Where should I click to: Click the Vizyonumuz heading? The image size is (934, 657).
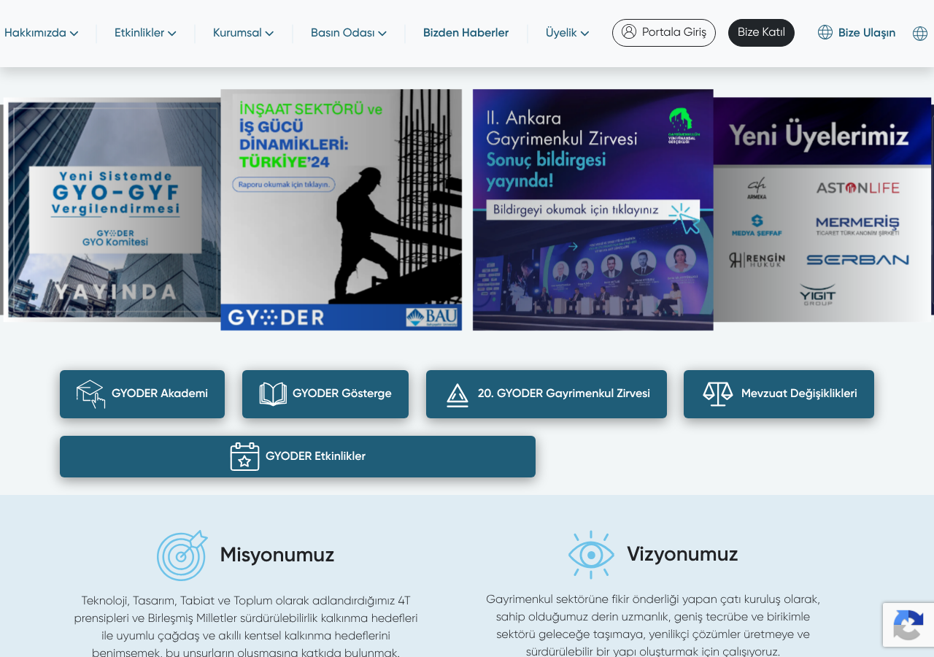pos(682,554)
